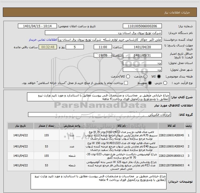Click the شماره نیاز field 1101005066000206
The height and width of the screenshot is (193, 200).
[x=142, y=26]
